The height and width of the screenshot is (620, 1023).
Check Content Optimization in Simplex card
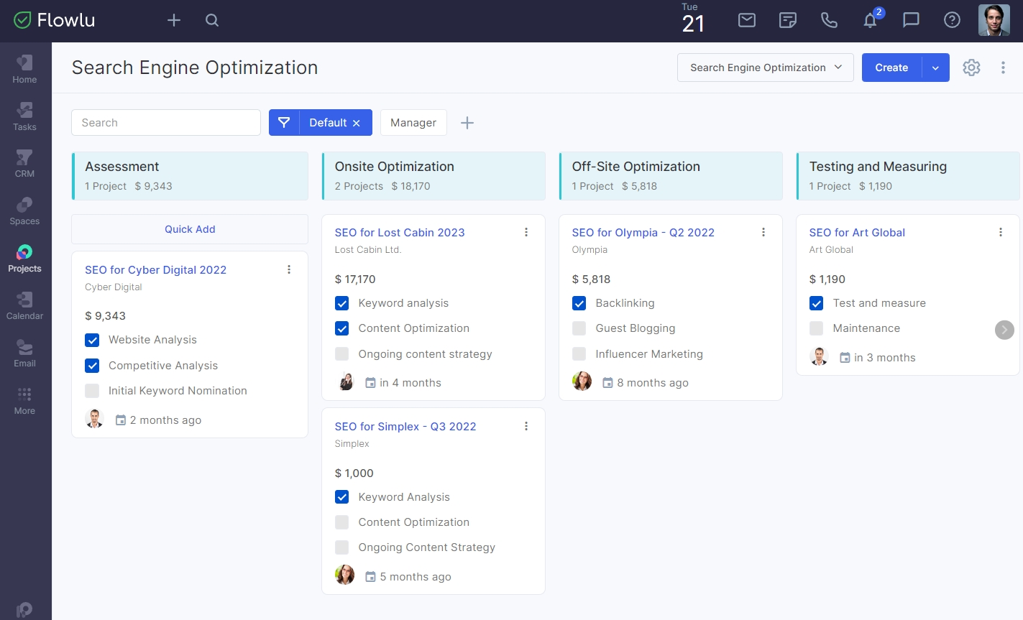tap(342, 522)
